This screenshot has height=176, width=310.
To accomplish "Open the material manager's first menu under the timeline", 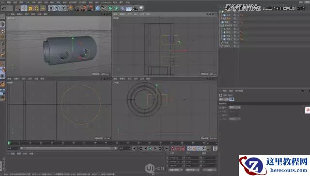I will [13, 154].
